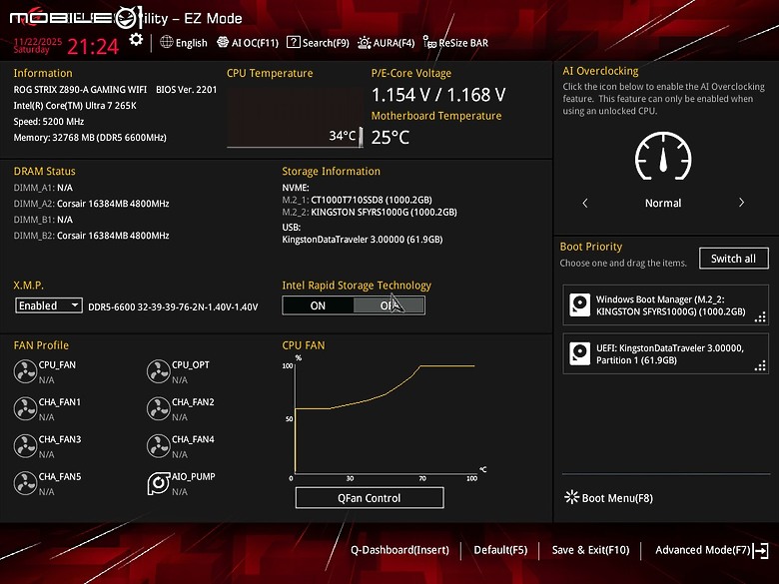
Task: Click DIMM_A2 Corsair 16384MB 4800MHz entry
Action: point(92,204)
